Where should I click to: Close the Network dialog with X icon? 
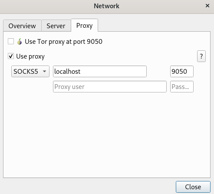click(x=207, y=6)
